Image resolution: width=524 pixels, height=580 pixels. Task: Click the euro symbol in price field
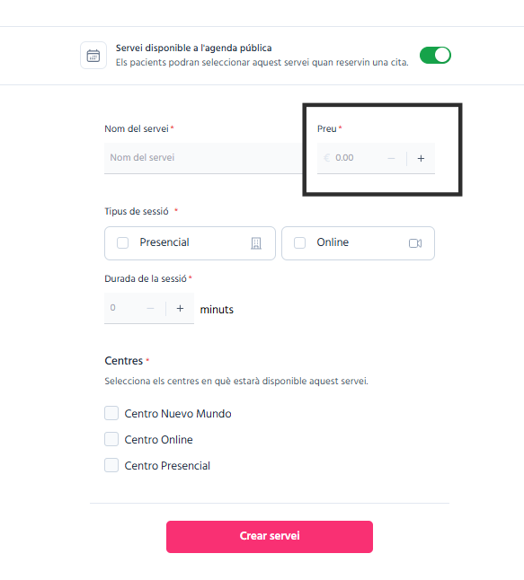(x=326, y=158)
